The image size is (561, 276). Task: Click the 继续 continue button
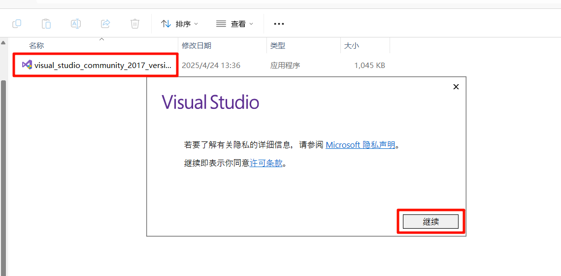(430, 222)
